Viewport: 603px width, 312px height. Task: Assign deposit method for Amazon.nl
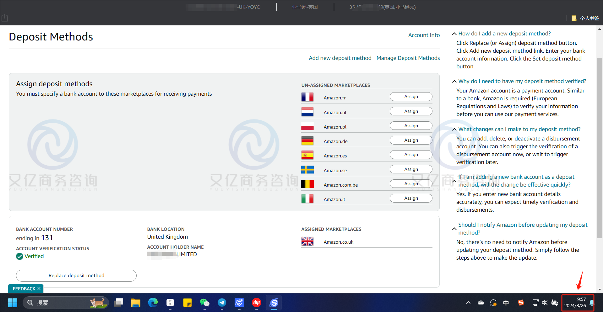(x=411, y=111)
